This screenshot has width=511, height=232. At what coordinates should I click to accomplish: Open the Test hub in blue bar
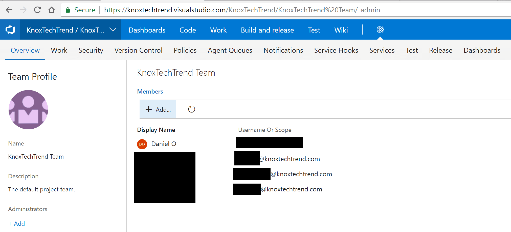coord(314,30)
